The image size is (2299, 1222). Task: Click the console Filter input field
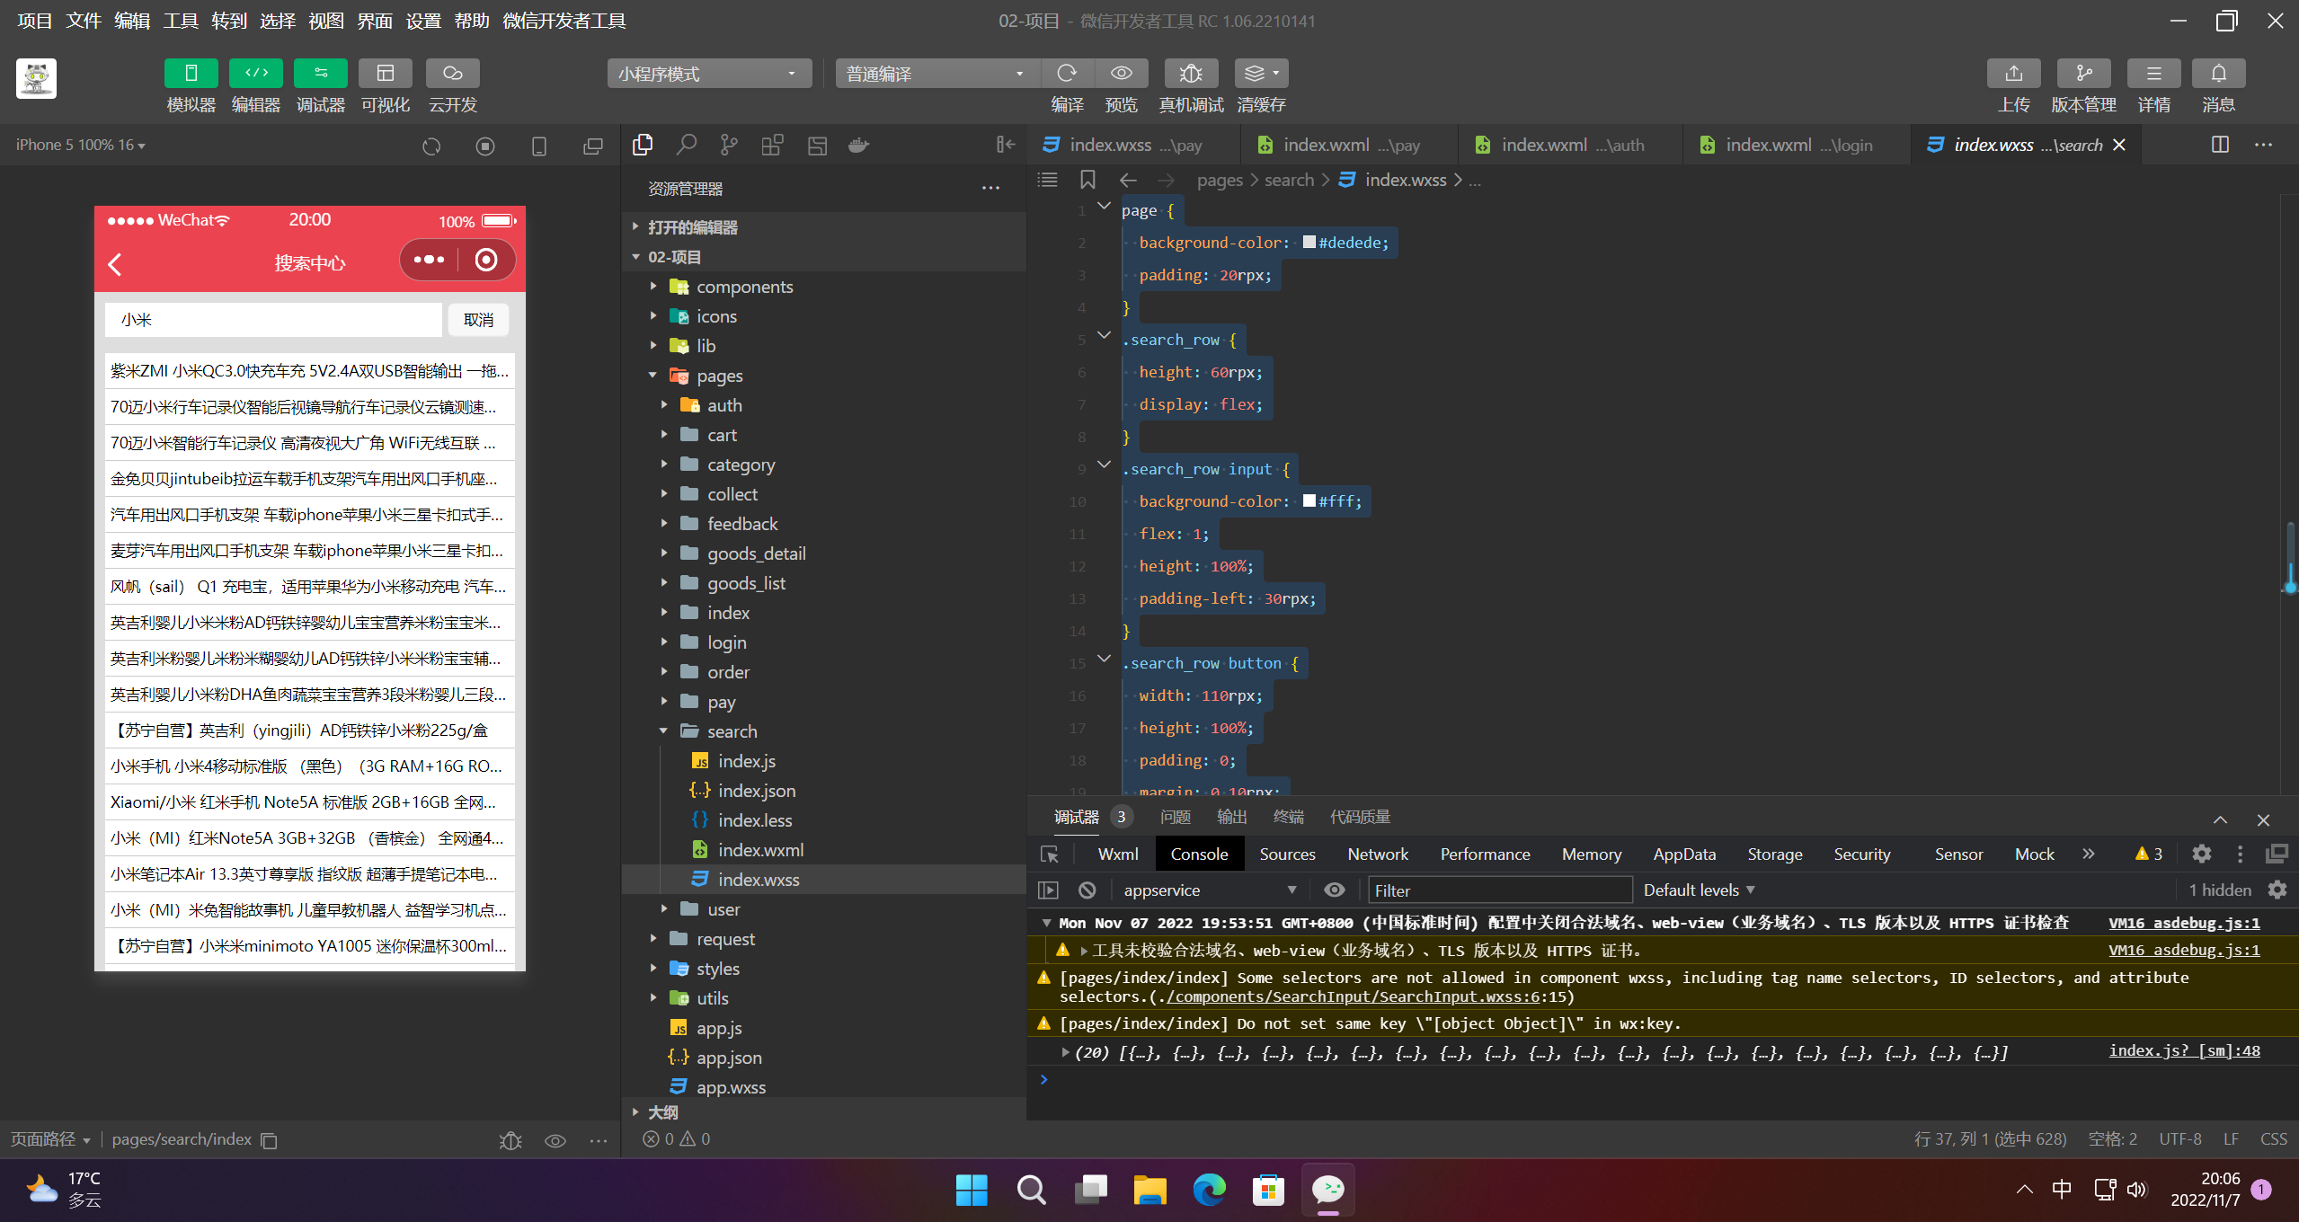[1499, 890]
